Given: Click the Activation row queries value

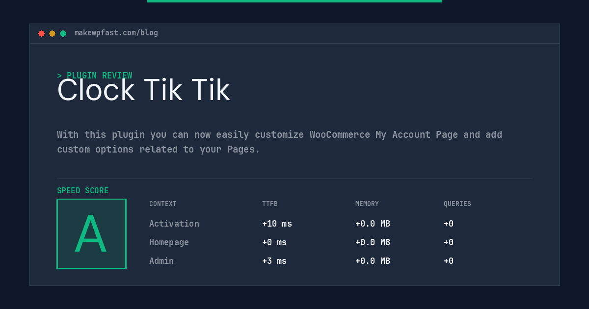Looking at the screenshot, I should [449, 224].
